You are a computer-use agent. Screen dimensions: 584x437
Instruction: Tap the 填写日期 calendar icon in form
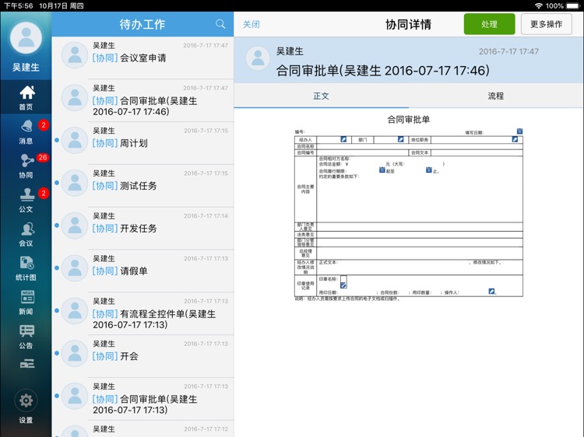[x=519, y=131]
